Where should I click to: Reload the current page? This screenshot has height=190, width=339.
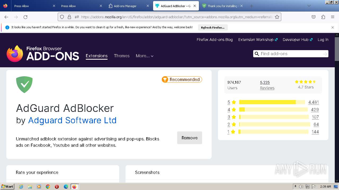point(25,17)
